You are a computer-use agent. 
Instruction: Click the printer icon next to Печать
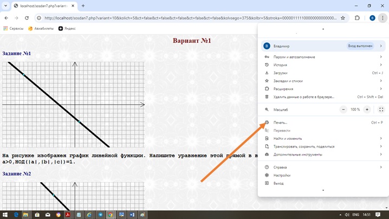coord(267,123)
